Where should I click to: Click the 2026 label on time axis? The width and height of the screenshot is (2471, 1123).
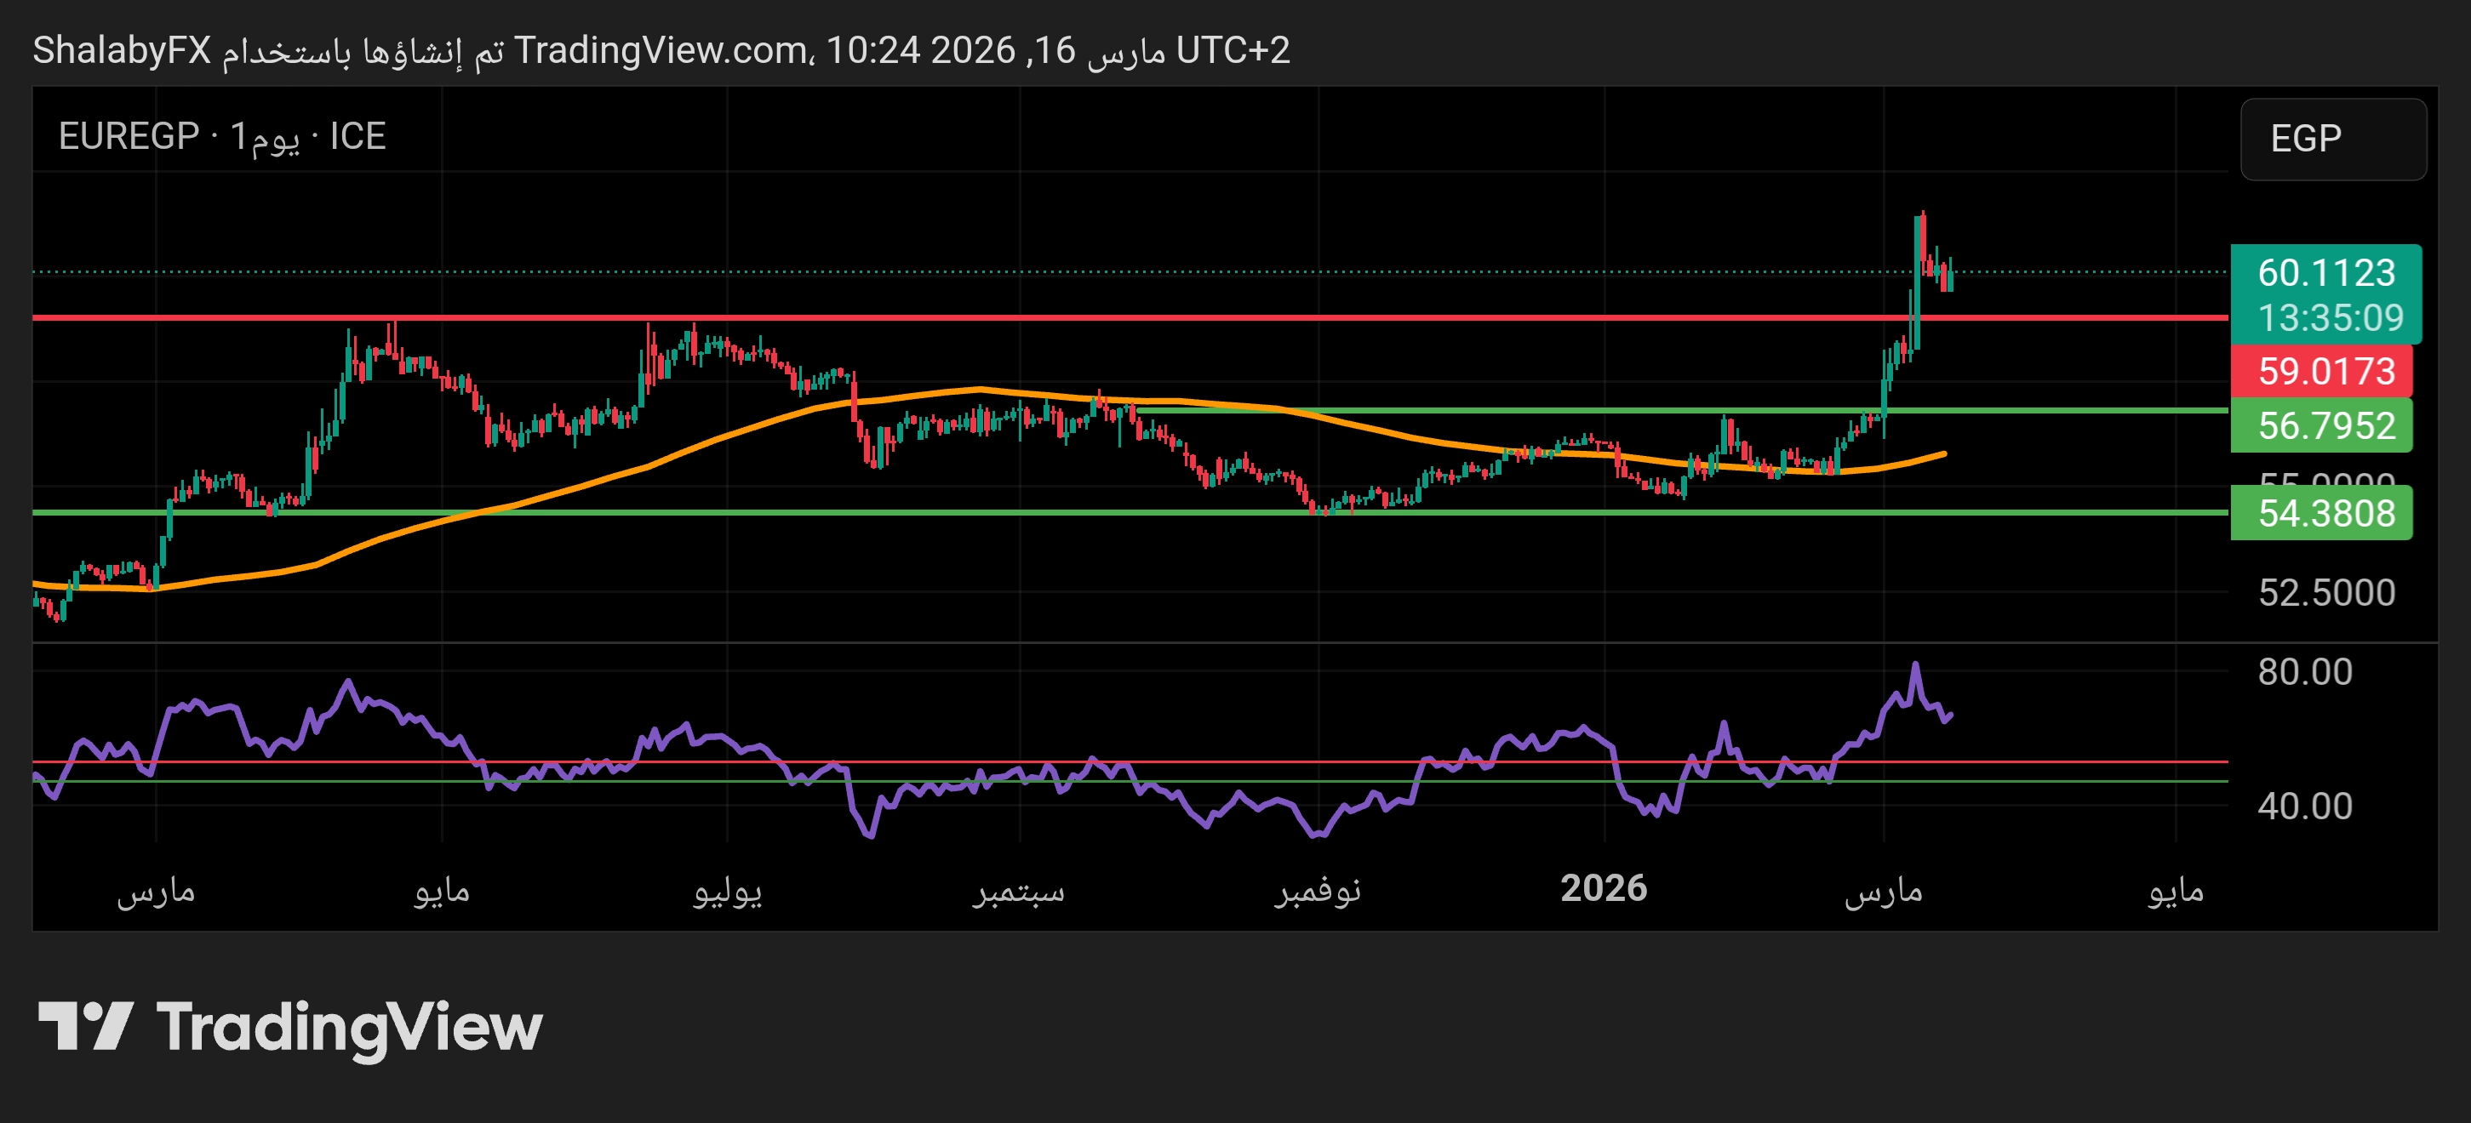point(1603,888)
